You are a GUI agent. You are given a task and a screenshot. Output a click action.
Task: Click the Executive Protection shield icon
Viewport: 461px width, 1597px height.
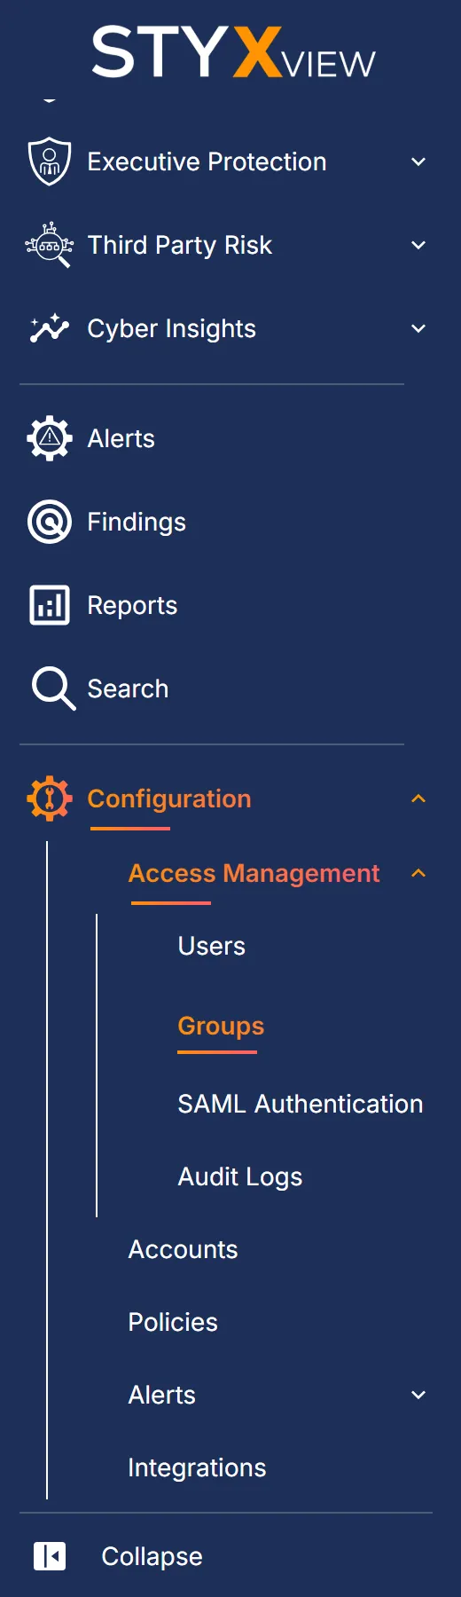50,161
